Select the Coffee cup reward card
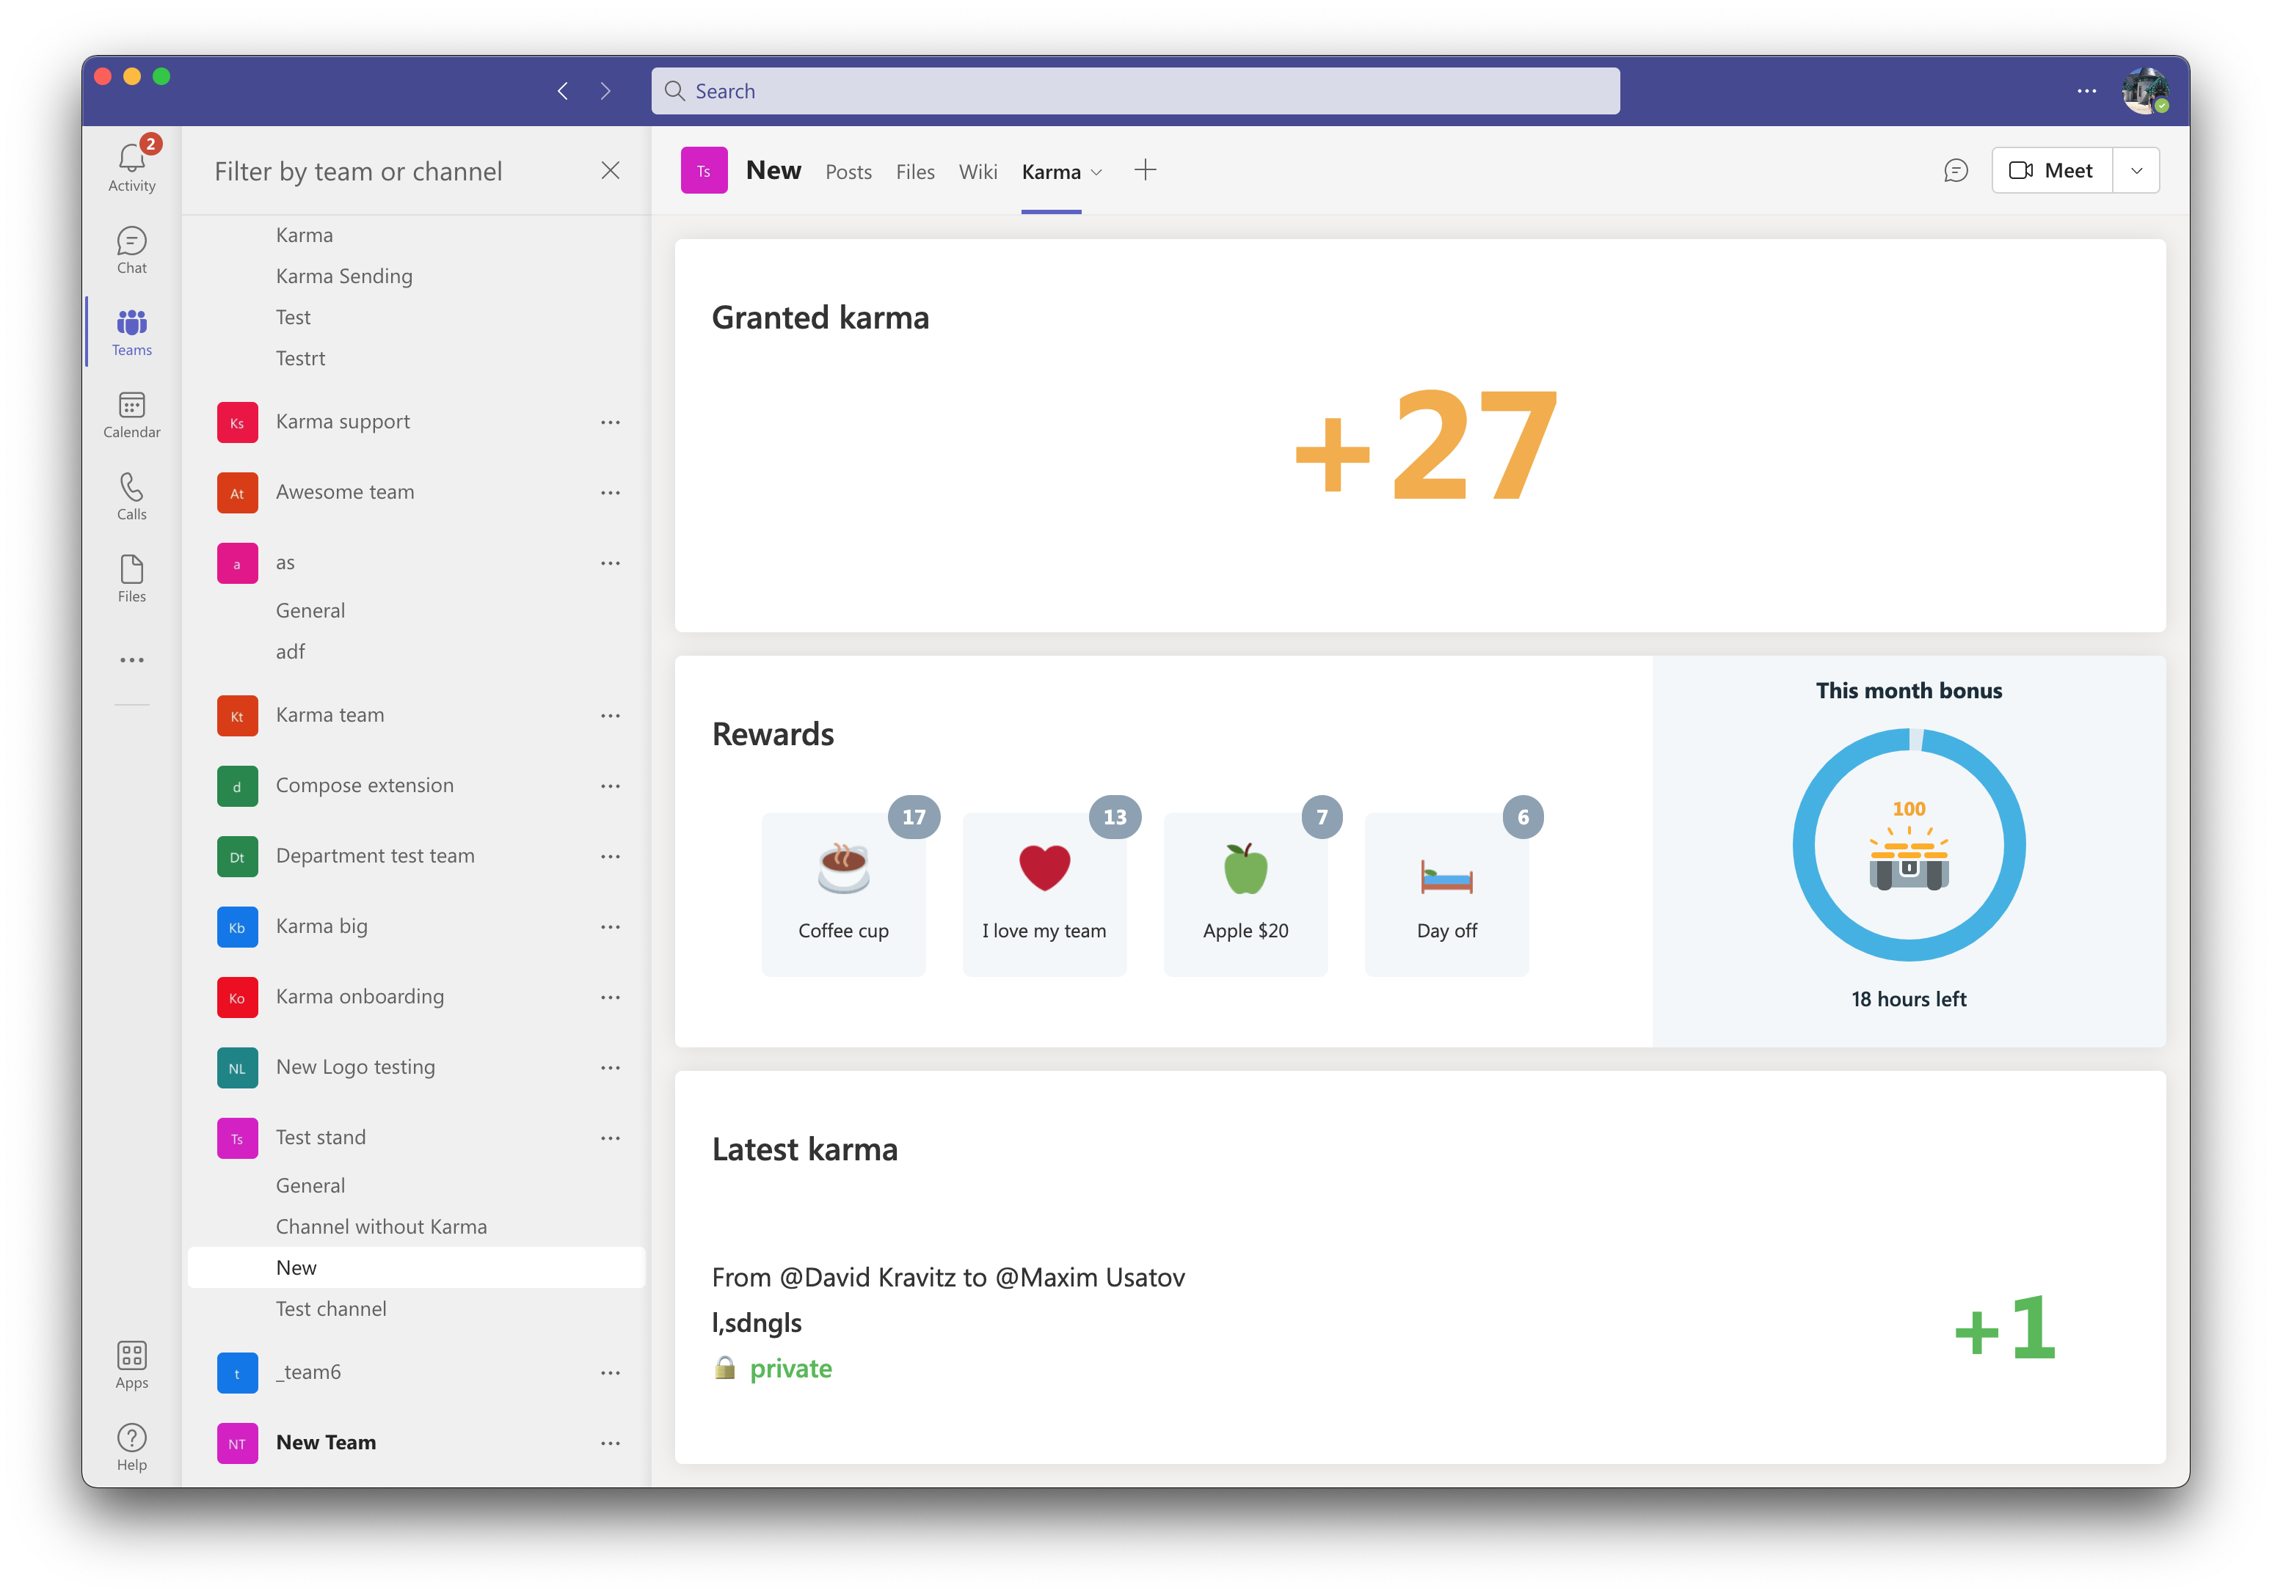 pos(843,894)
